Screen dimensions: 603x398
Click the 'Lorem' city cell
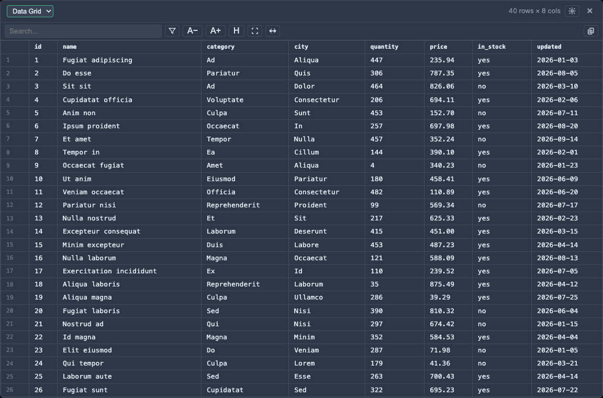(x=327, y=363)
